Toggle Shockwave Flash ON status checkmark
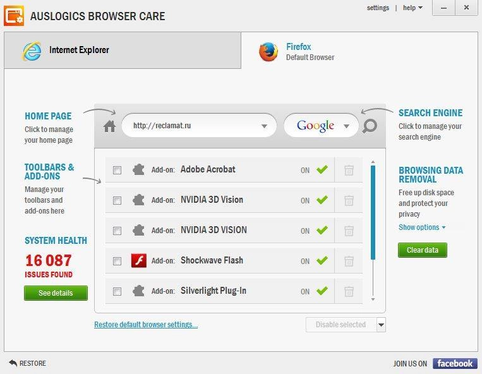 tap(322, 260)
